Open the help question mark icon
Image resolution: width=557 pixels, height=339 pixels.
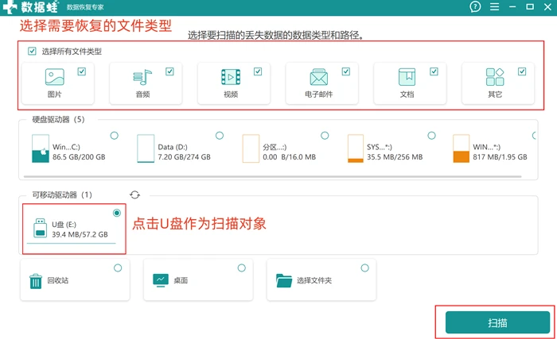(x=475, y=6)
